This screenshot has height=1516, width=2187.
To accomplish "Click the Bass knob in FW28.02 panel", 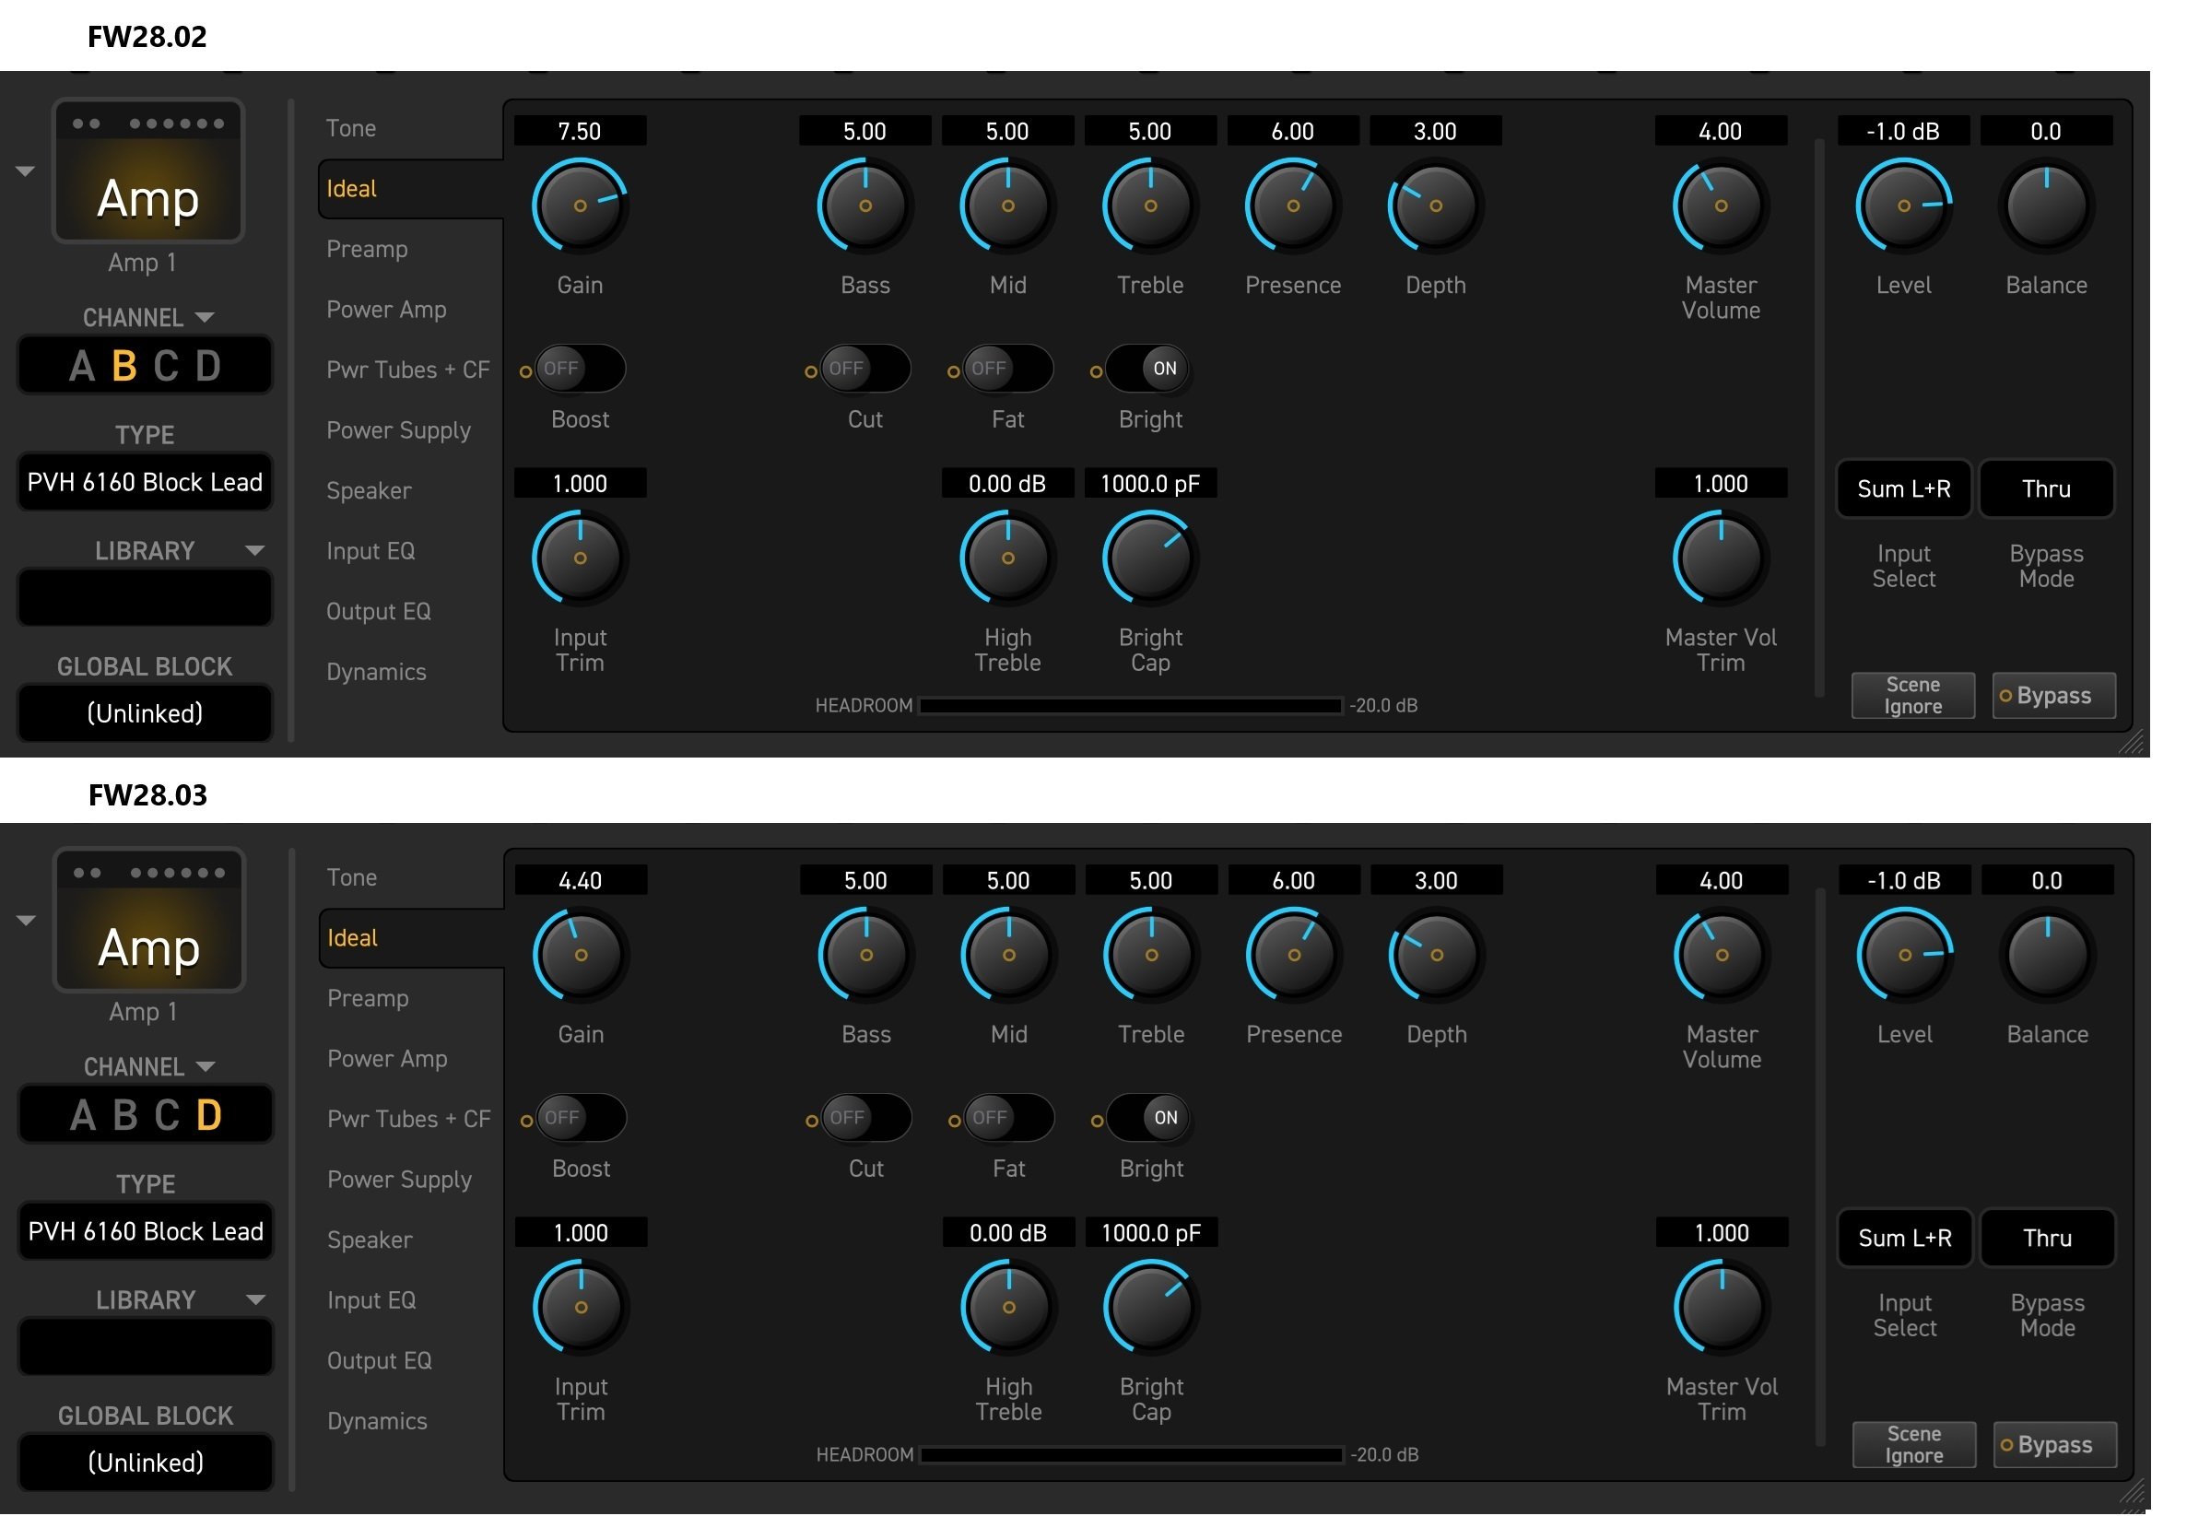I will [864, 206].
